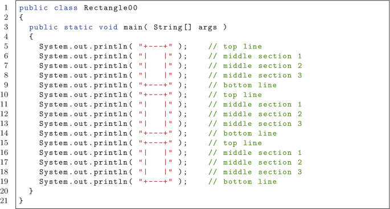Click the 'void' keyword on line 3

point(108,27)
